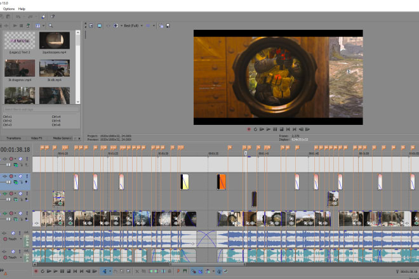Viewport: 419px width, 279px height.
Task: Open the Help menu
Action: (x=22, y=9)
